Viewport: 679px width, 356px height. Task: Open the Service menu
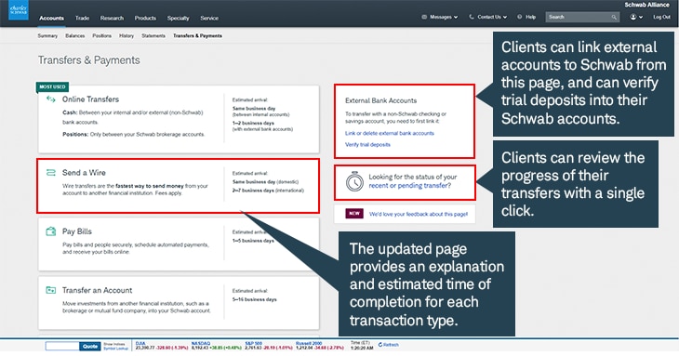pyautogui.click(x=209, y=19)
